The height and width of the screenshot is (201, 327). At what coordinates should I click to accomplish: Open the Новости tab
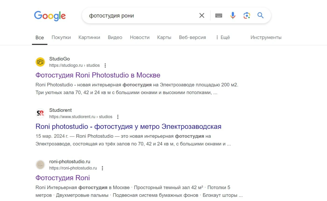click(x=140, y=37)
